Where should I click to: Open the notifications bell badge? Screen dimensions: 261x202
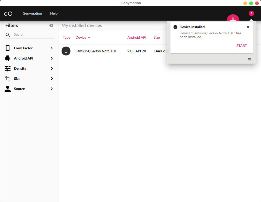point(251,13)
